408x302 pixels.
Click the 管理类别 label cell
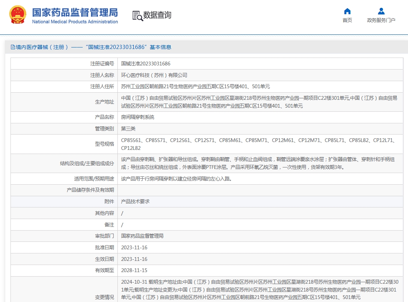[x=64, y=129]
